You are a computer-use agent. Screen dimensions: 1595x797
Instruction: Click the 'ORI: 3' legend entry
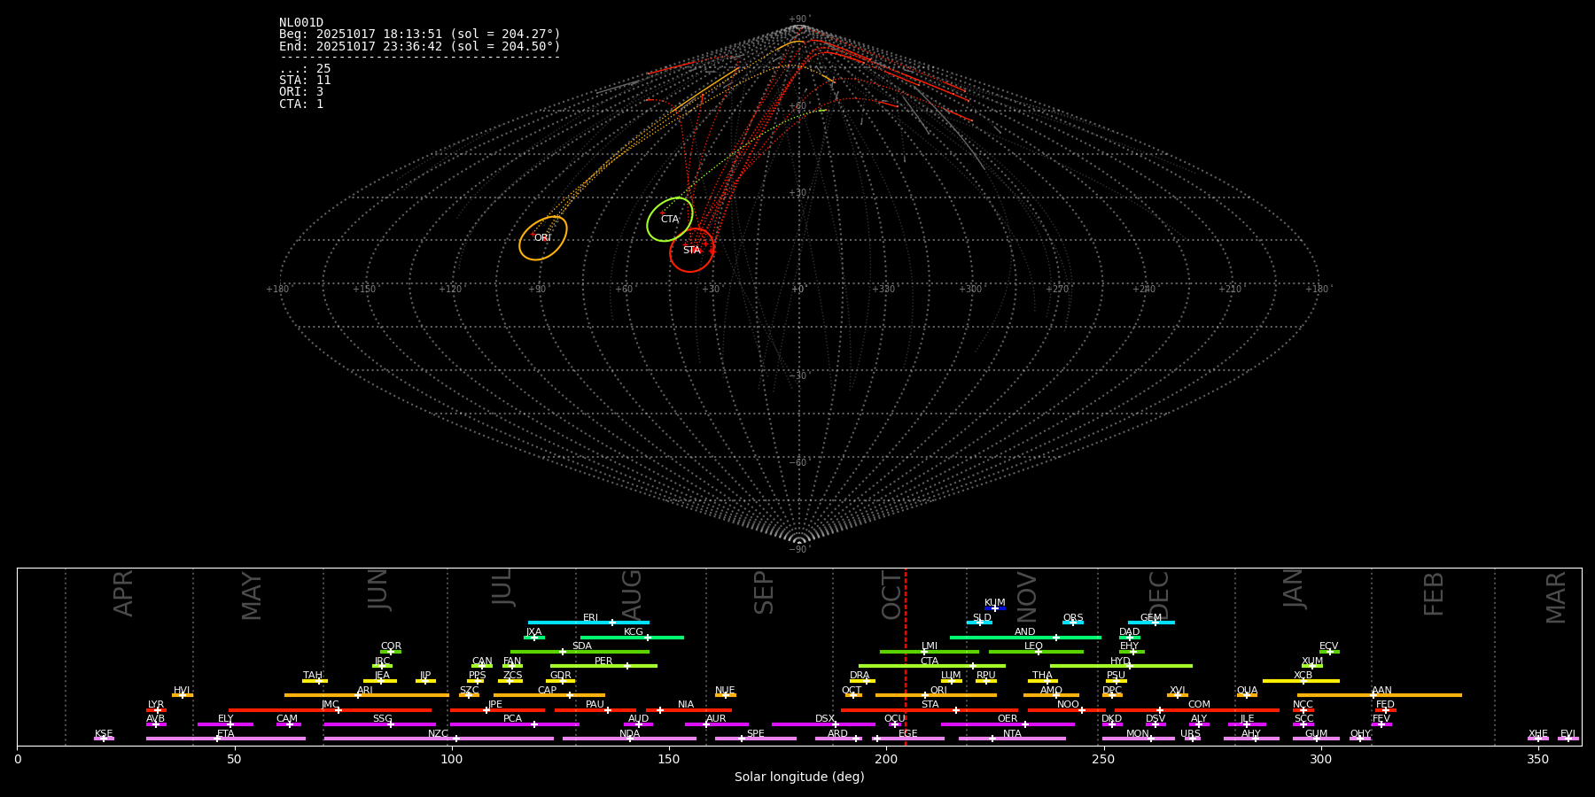[301, 92]
